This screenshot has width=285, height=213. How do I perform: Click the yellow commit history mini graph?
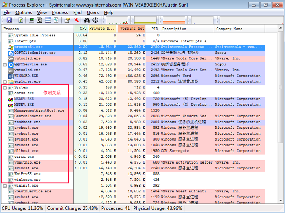pyautogui.click(x=145, y=20)
